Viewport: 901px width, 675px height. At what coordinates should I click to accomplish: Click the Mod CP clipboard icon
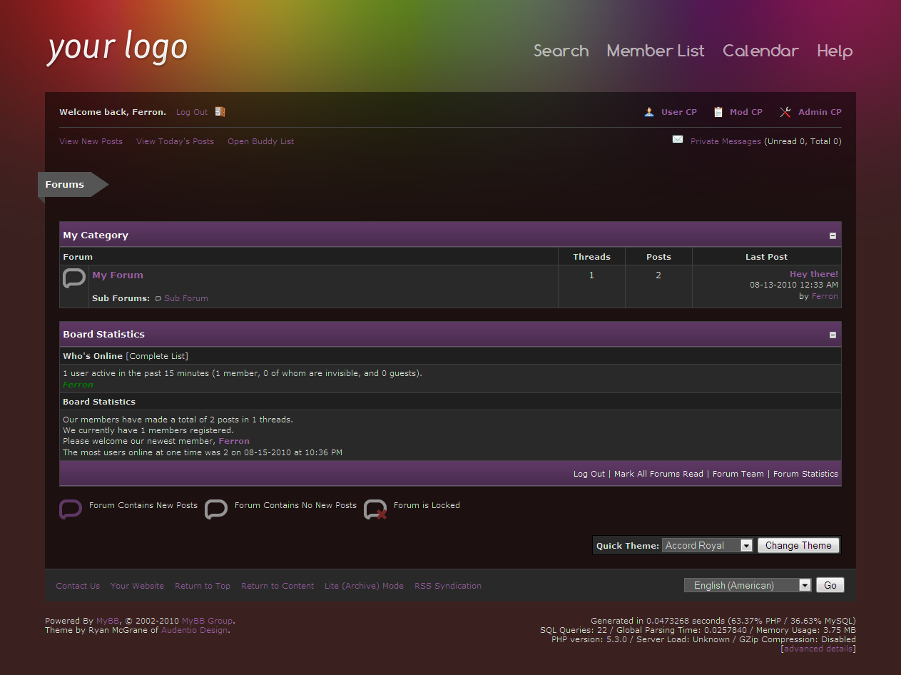click(x=718, y=112)
